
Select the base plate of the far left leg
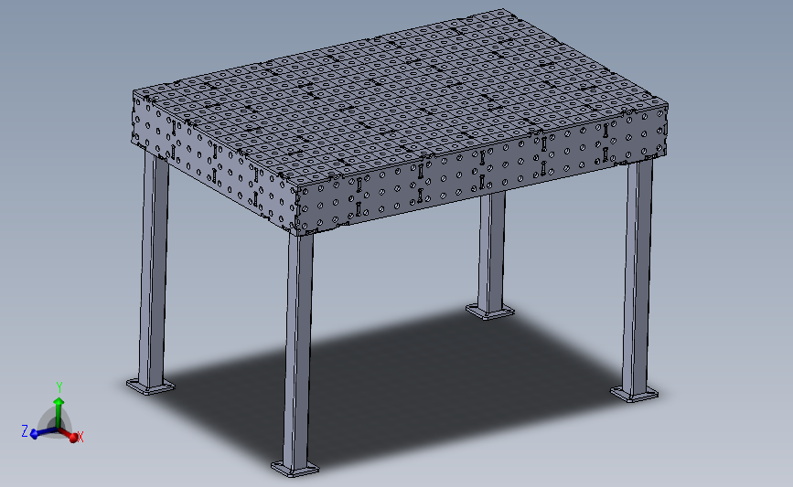click(x=151, y=386)
